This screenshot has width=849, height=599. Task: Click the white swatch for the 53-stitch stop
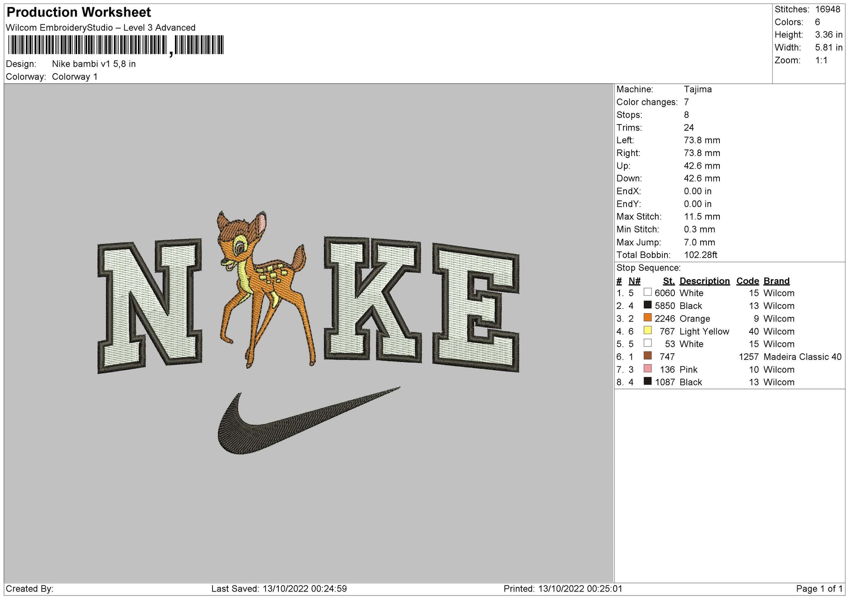pyautogui.click(x=647, y=343)
